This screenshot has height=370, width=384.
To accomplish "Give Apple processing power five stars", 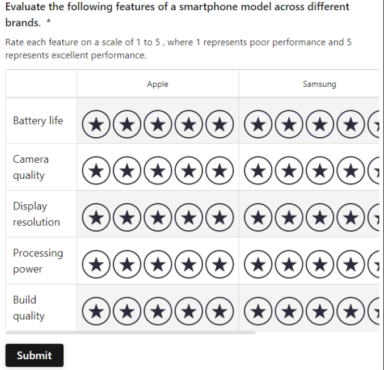I will 220,264.
